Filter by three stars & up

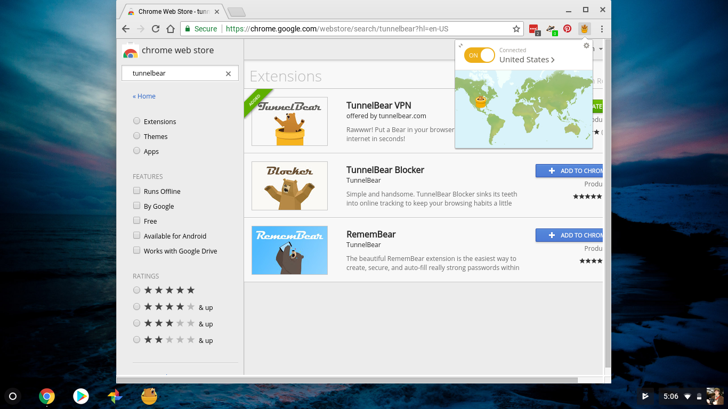137,323
